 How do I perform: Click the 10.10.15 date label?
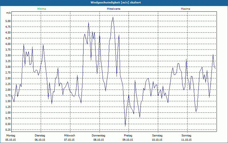(x=157, y=140)
